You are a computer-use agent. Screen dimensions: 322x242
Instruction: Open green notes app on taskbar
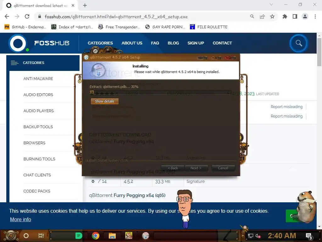(78, 236)
